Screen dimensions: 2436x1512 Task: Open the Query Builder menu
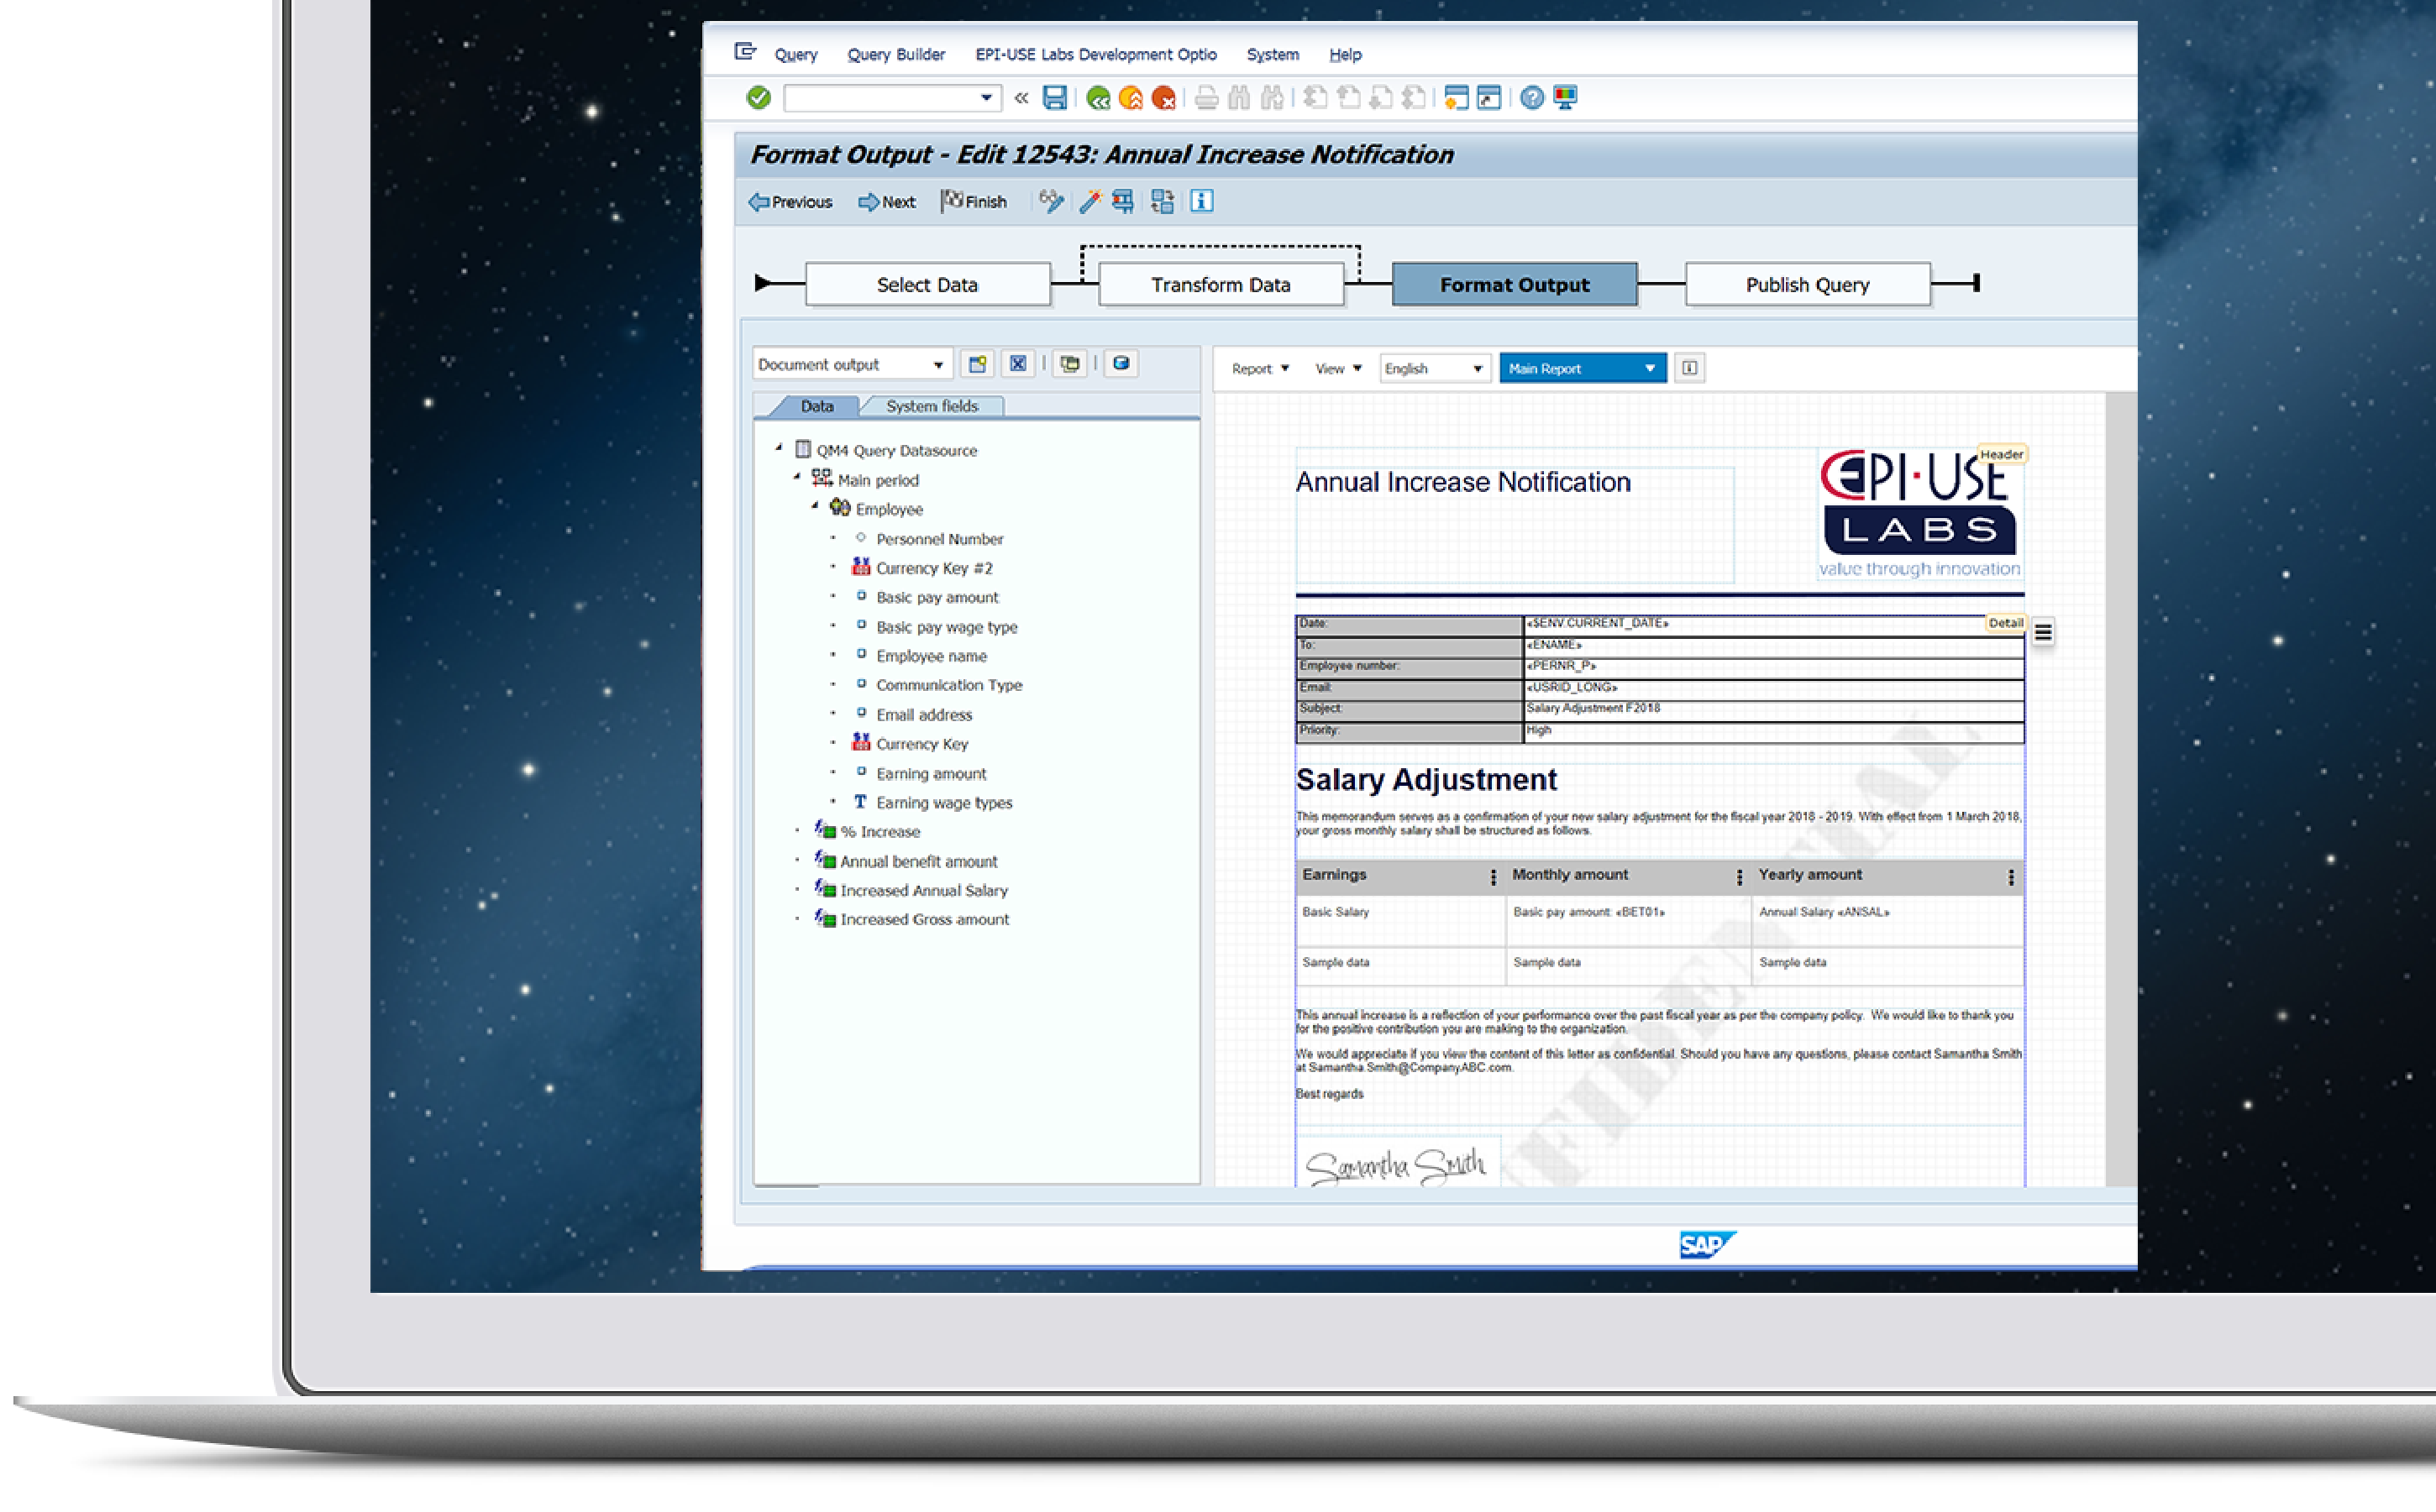(x=895, y=55)
